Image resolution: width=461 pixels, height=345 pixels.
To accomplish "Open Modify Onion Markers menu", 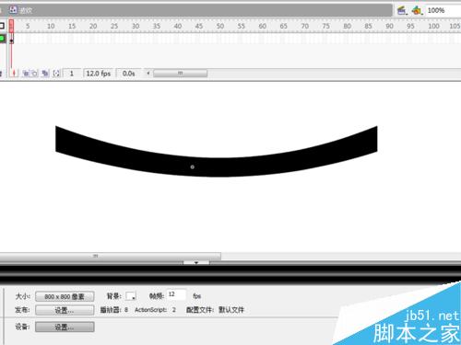I will click(56, 74).
